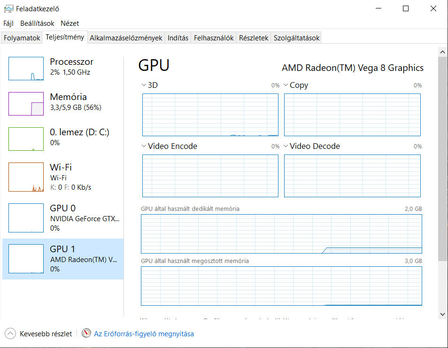448x348 pixels.
Task: Open the Video Encode dropdown chevron
Action: [x=144, y=146]
